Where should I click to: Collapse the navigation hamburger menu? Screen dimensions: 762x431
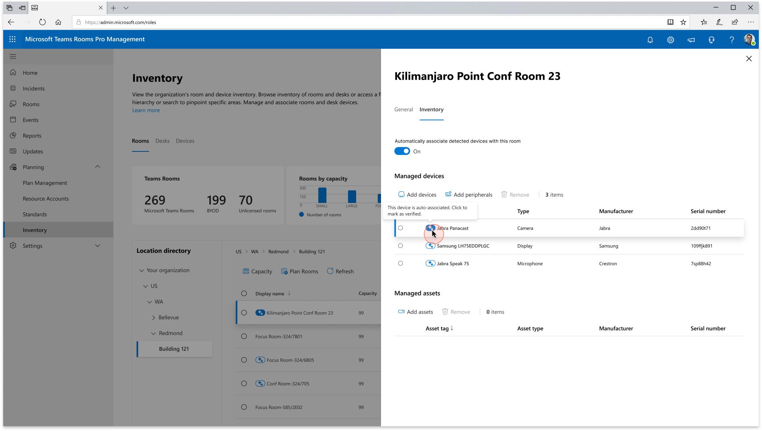(x=13, y=56)
